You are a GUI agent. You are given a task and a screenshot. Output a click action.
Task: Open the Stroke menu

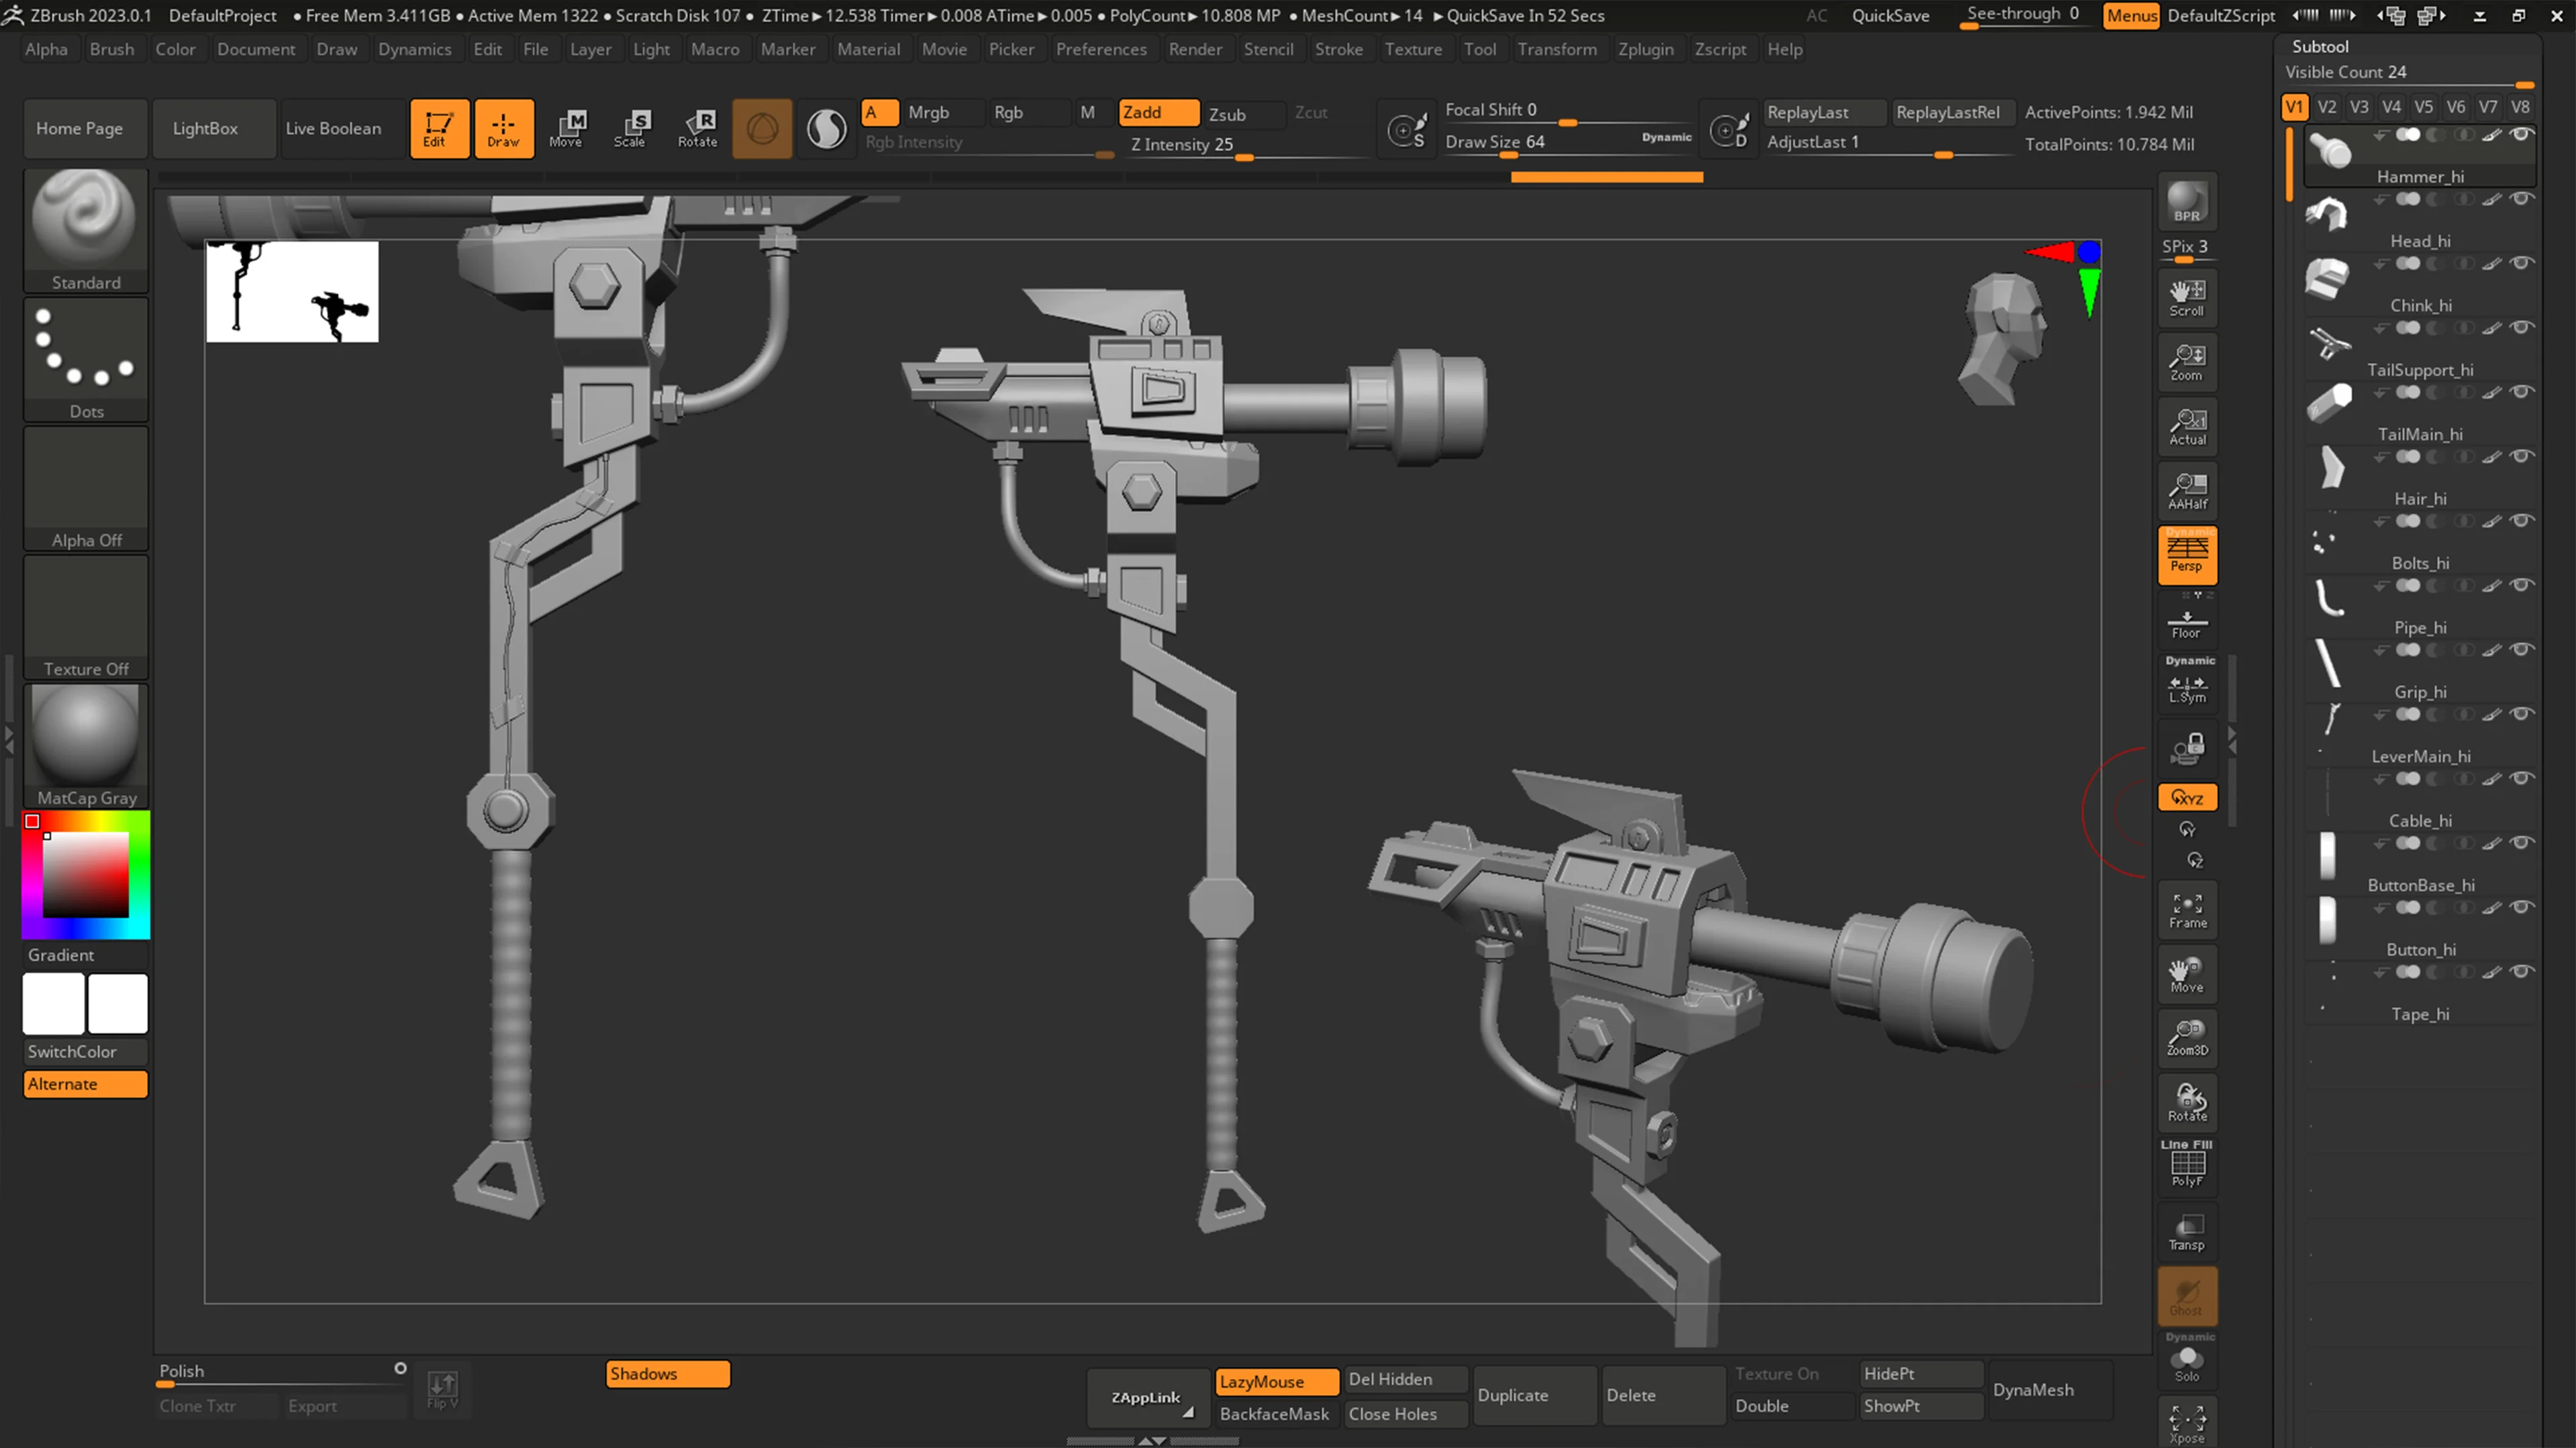coord(1338,49)
